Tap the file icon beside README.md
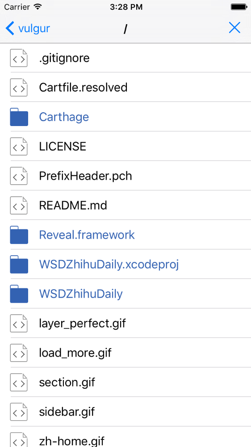The image size is (251, 447). coord(19,206)
